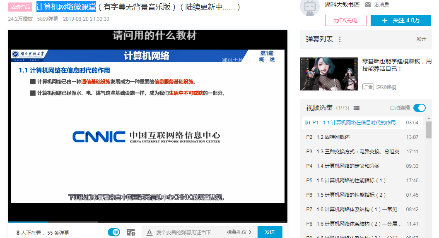The width and height of the screenshot is (439, 238).
Task: Click the scroll-up arrow of episode list
Action: click(x=429, y=119)
